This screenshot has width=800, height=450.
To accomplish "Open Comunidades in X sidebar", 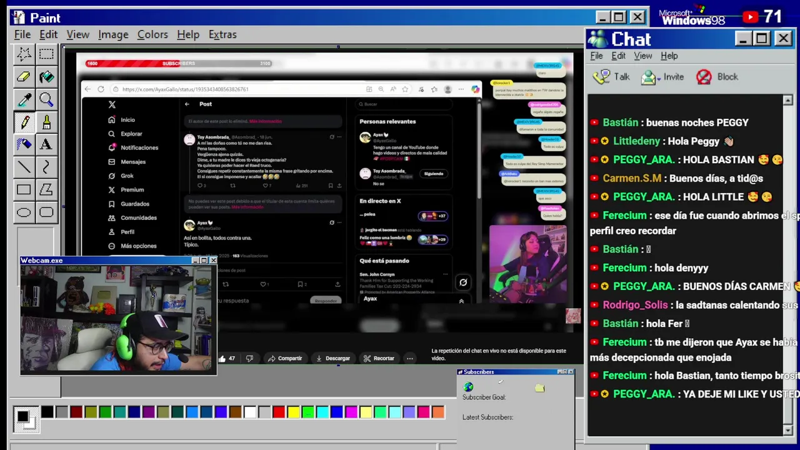I will pos(132,218).
